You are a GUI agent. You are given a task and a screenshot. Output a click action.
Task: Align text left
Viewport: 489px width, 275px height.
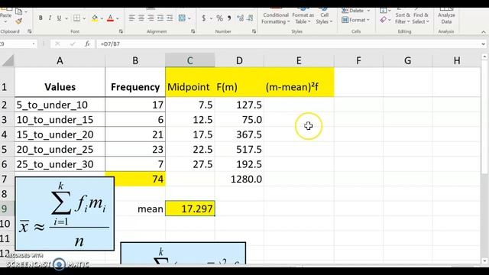coord(132,18)
